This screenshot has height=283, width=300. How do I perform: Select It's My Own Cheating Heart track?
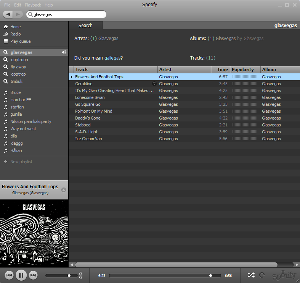pos(184,91)
